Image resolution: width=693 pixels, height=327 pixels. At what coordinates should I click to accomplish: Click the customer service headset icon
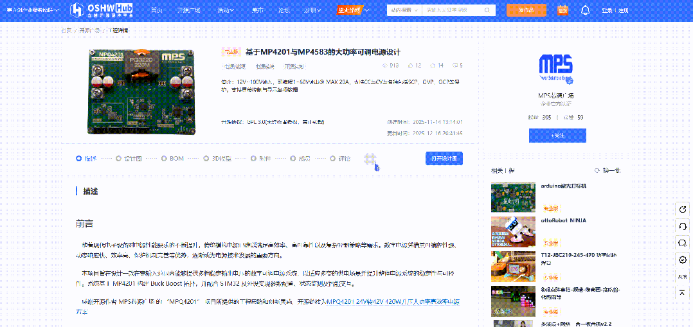tap(682, 226)
